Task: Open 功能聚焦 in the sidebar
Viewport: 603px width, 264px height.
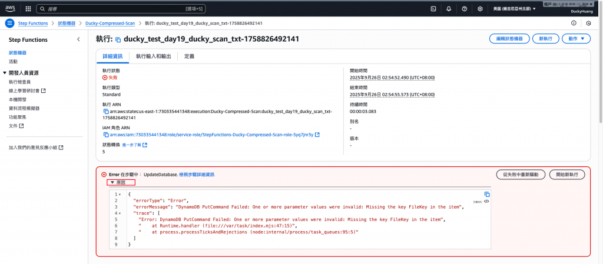Action: point(18,117)
